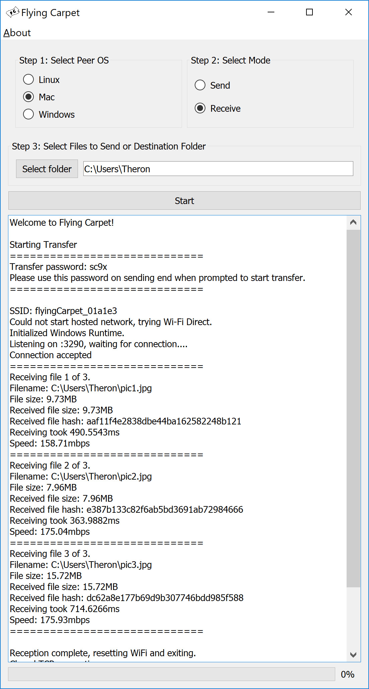Select the Mac peer OS option
This screenshot has height=689, width=369.
[39, 97]
